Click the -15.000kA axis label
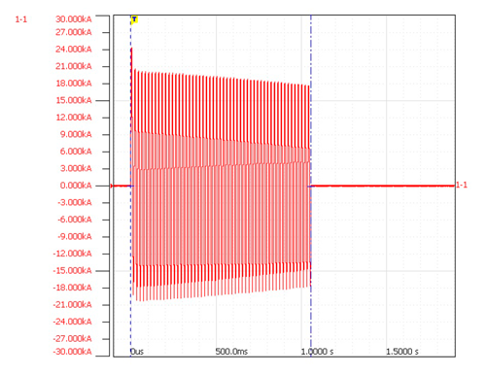Viewport: 486px width, 375px height. click(x=73, y=271)
